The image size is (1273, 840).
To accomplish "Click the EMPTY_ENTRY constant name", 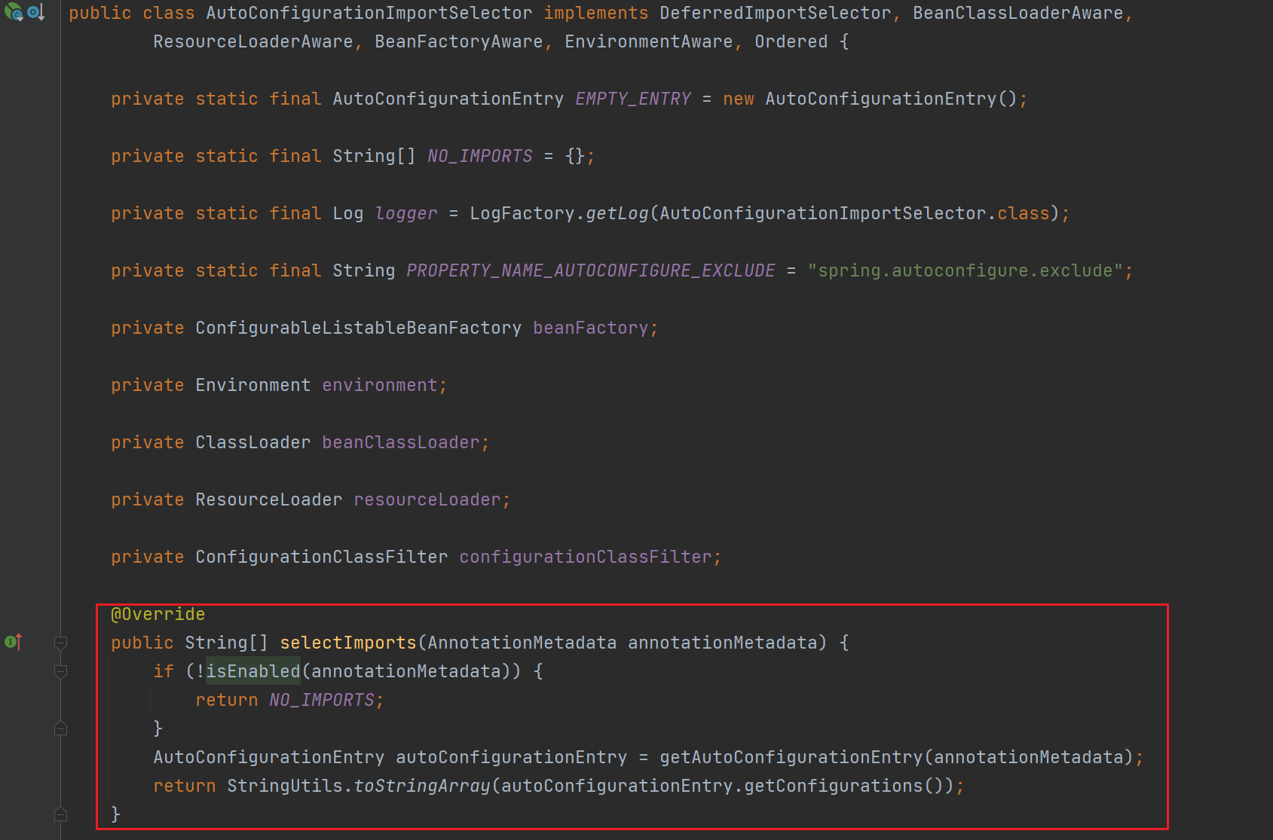I will (x=632, y=99).
